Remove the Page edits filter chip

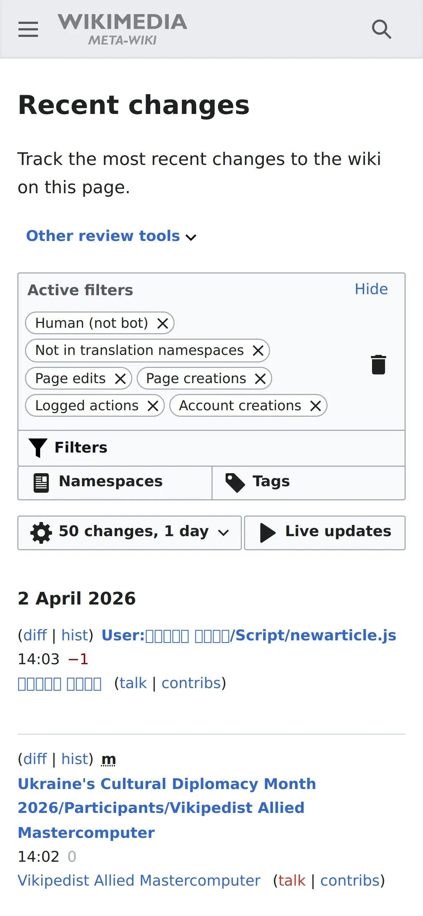tap(120, 378)
